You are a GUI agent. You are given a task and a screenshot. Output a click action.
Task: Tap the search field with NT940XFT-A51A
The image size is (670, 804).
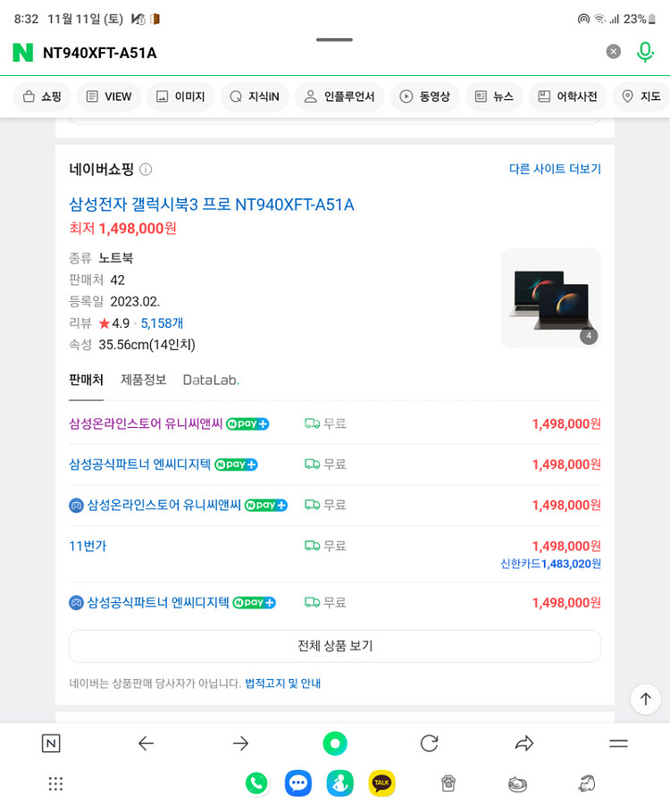click(318, 53)
